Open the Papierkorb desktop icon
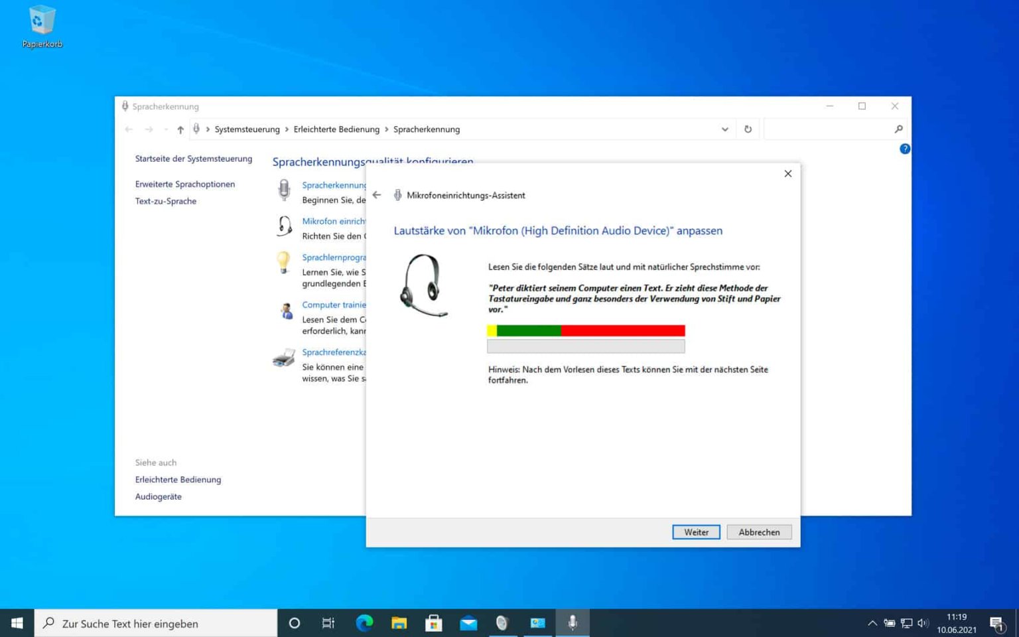 click(x=42, y=27)
